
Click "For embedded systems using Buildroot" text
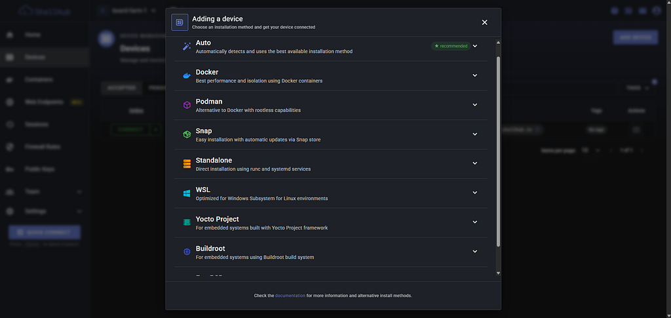point(255,258)
